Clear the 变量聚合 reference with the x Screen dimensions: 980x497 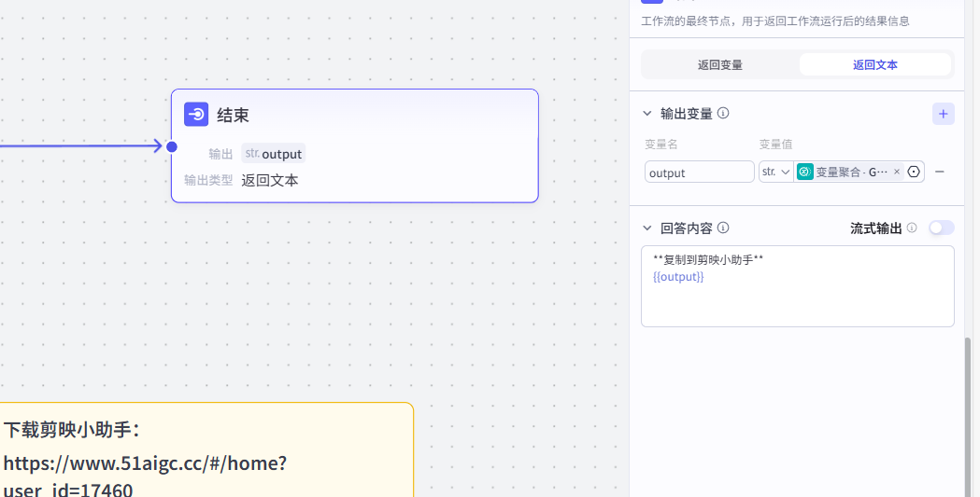[x=897, y=172]
